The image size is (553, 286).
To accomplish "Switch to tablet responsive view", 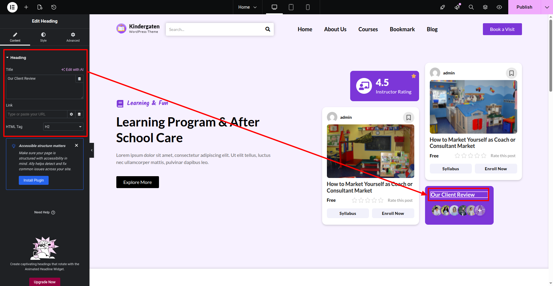I will [291, 7].
